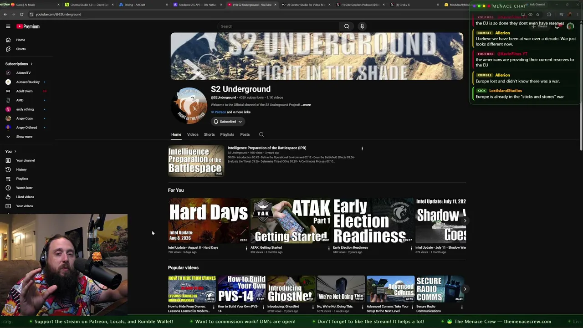The height and width of the screenshot is (328, 583).
Task: Start voice search with the microphone icon
Action: 362,26
